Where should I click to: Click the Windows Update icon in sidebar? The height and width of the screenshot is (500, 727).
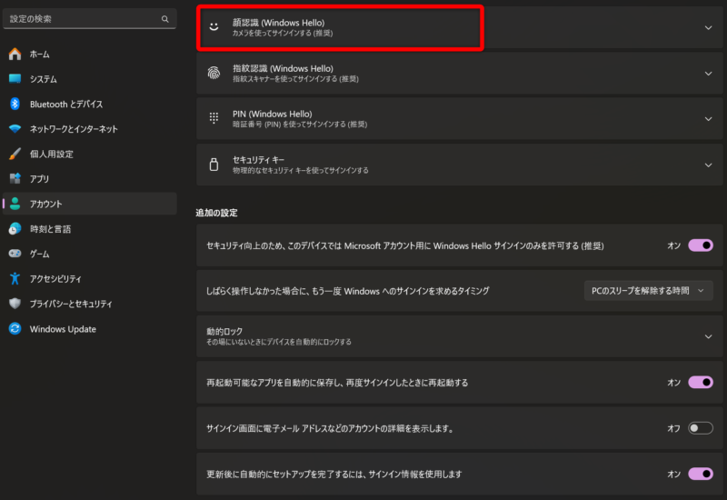[15, 329]
